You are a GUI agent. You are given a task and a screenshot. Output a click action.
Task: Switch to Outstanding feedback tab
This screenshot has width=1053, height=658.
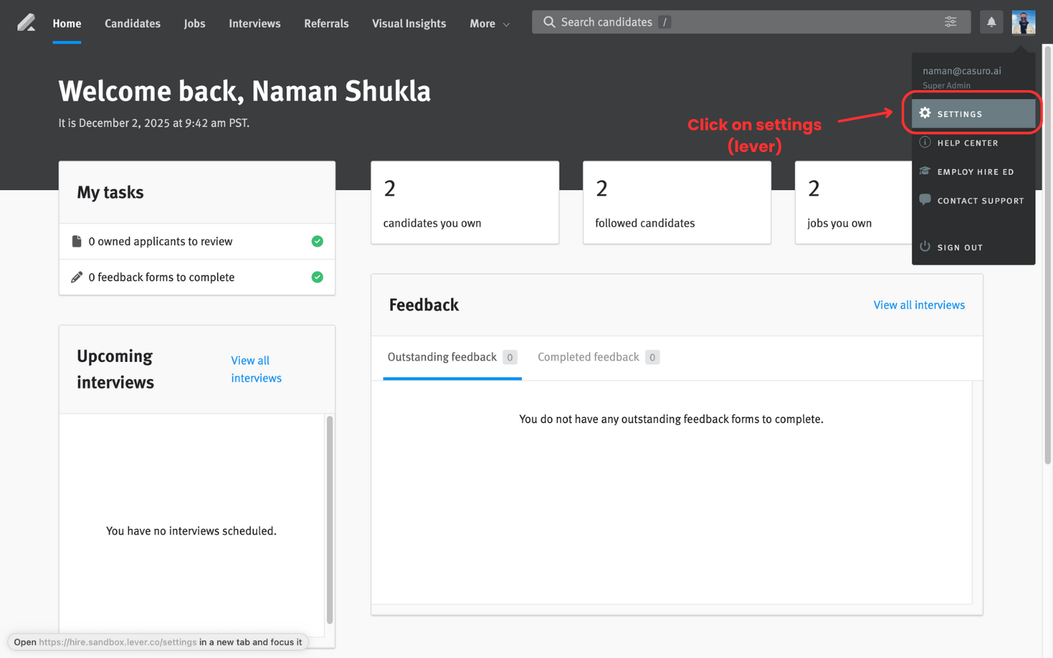point(452,357)
